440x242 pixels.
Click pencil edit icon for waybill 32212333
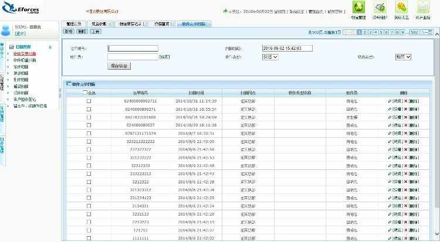(389, 165)
